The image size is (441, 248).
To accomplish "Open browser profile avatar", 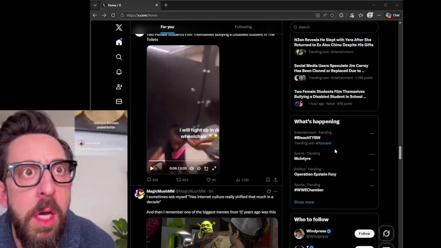I will (370, 15).
